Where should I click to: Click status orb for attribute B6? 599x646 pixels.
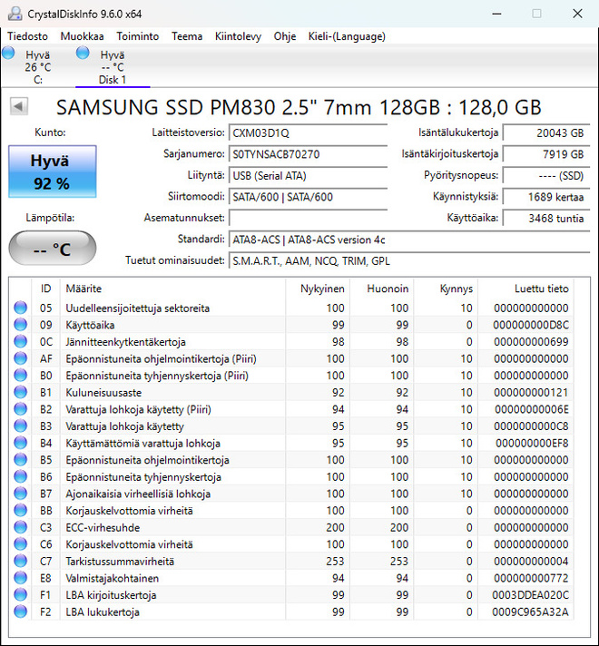click(x=20, y=476)
